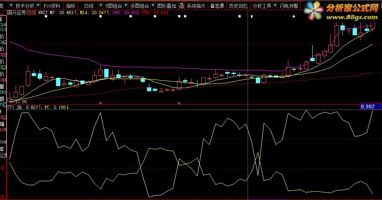Toggle the lock icon beside 图形叠加

point(181,5)
